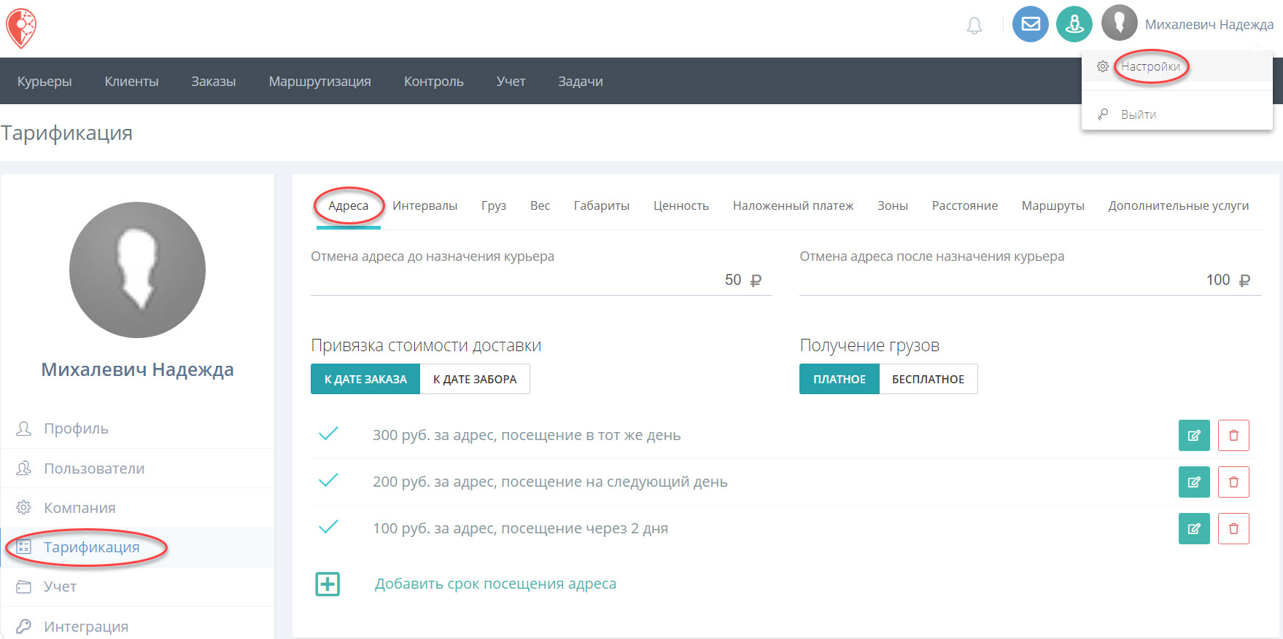Click the Интеграция key icon in sidebar
This screenshot has width=1283, height=639.
point(24,626)
